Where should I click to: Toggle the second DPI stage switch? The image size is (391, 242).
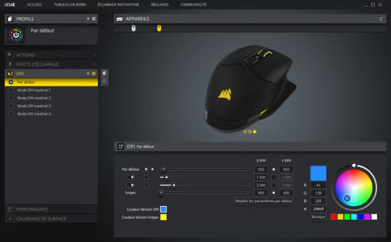(x=131, y=177)
